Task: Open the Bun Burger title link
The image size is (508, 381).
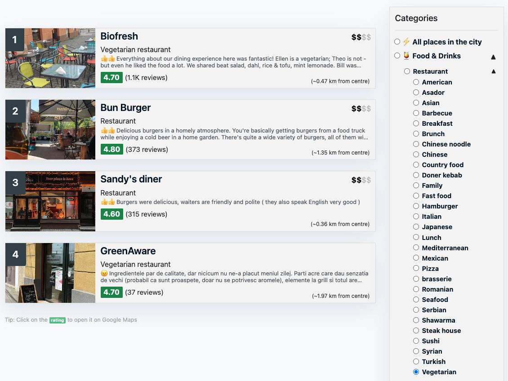Action: click(x=125, y=108)
